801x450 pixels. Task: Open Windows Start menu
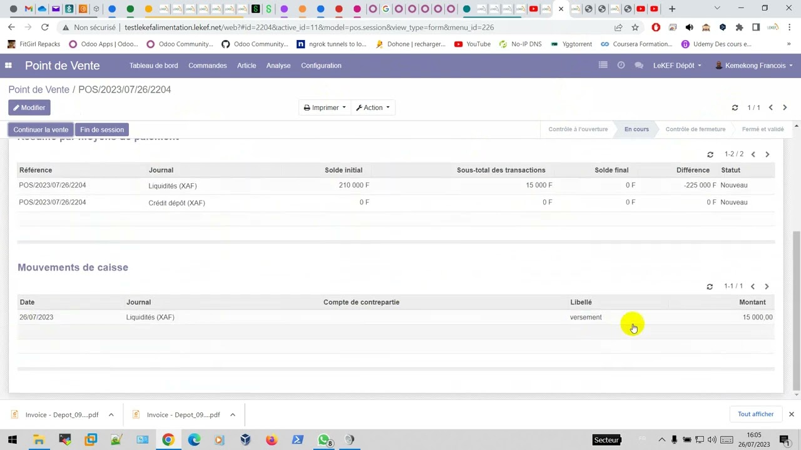tap(12, 440)
